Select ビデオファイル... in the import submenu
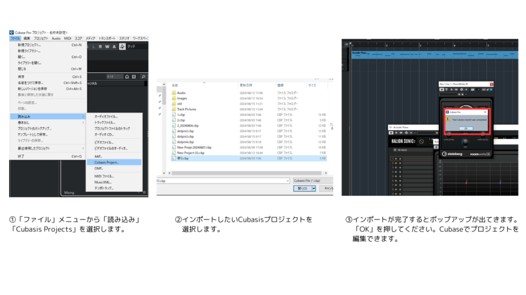The image size is (526, 295). 114,142
